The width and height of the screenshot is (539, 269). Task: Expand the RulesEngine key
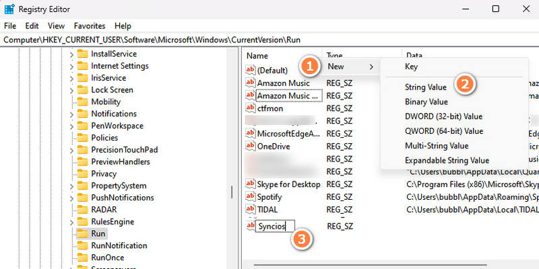coord(71,223)
